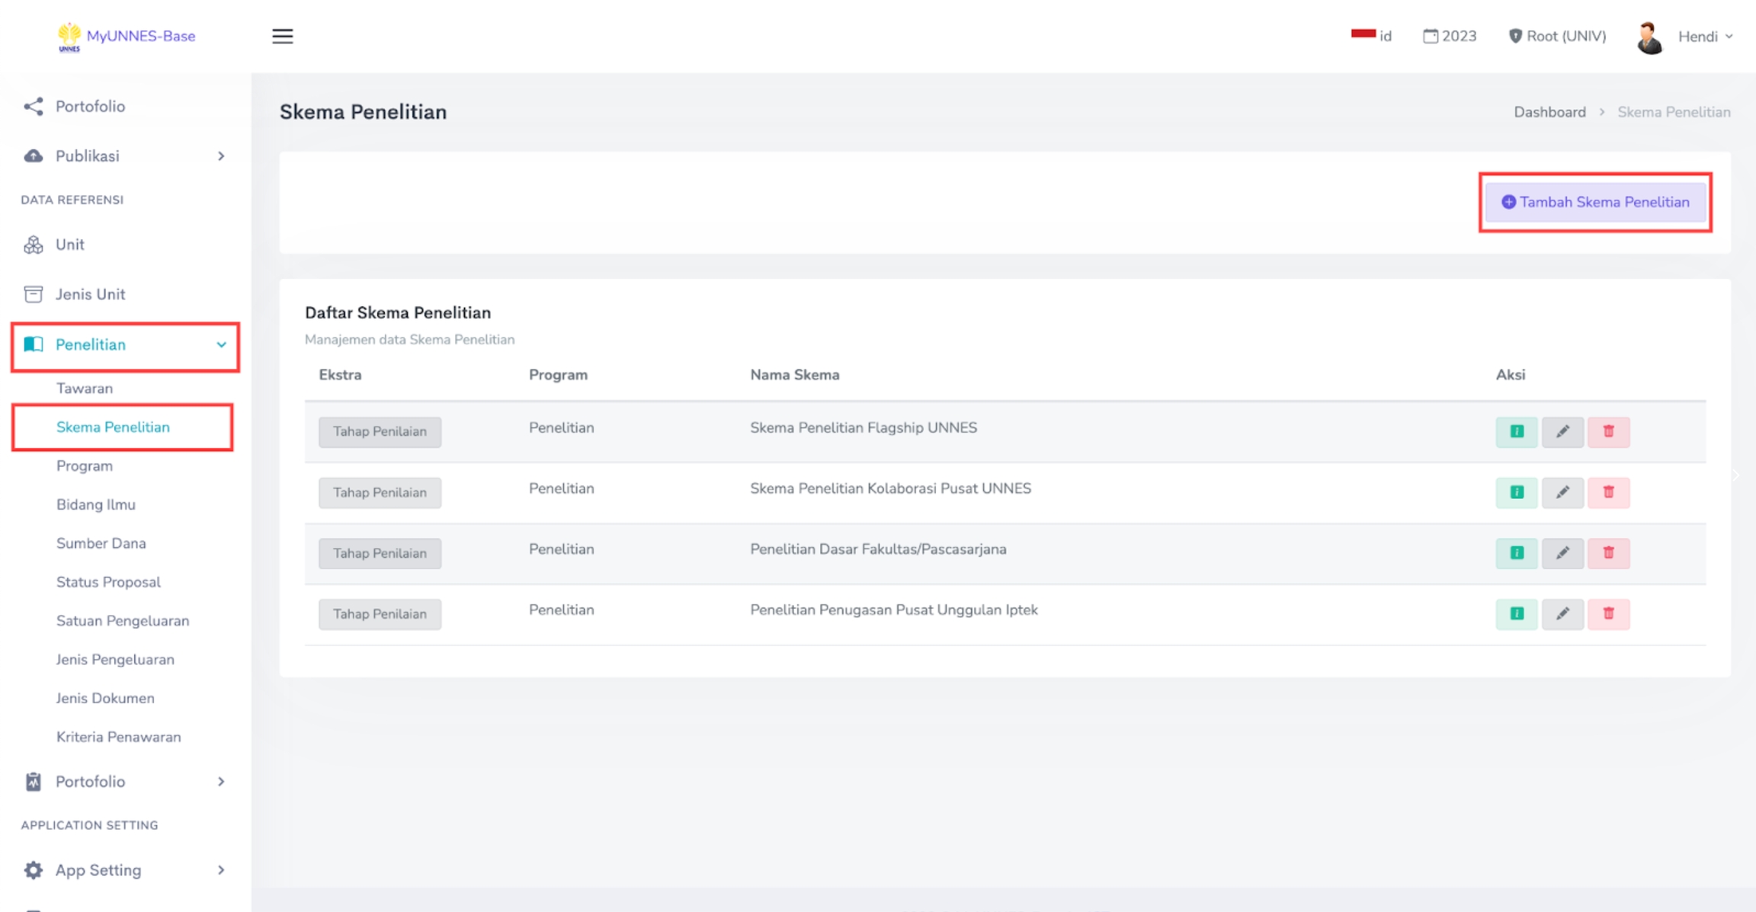
Task: Follow the Dashboard breadcrumb link
Action: pyautogui.click(x=1549, y=112)
